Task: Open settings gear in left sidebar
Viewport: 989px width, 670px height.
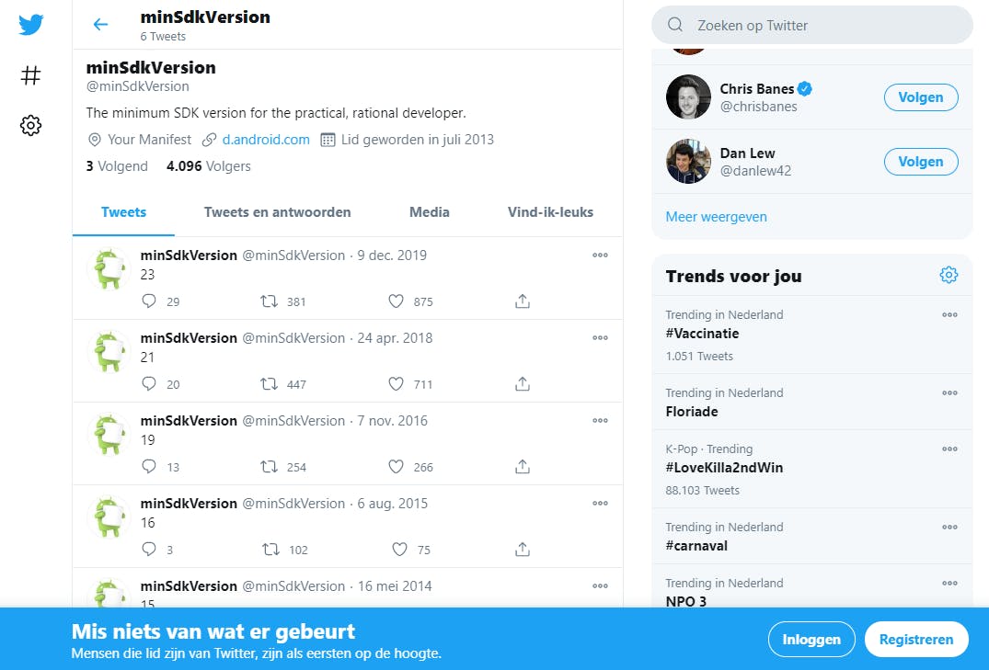Action: click(x=30, y=126)
